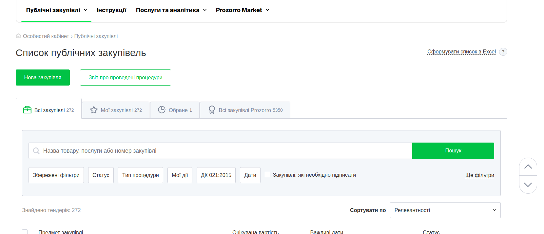Click the star icon on Мої закупівлі tab
This screenshot has width=544, height=234.
[94, 110]
